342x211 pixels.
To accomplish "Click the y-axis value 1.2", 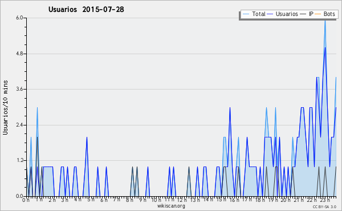I will coord(19,161).
